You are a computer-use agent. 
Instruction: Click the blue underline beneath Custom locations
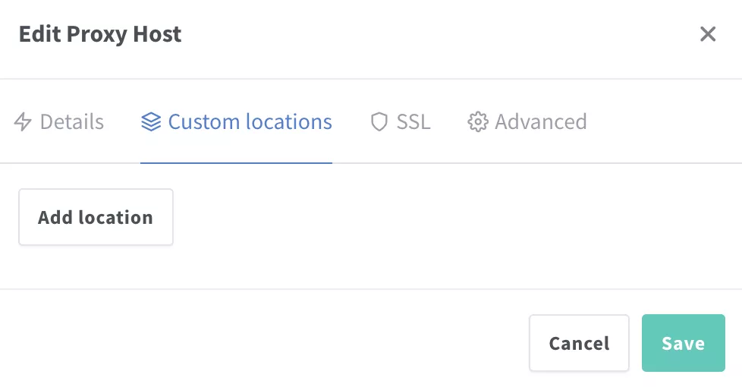point(236,162)
